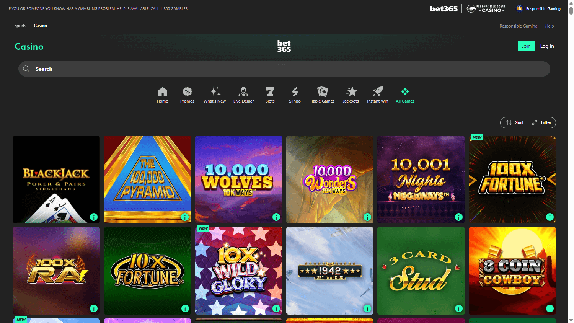Image resolution: width=574 pixels, height=323 pixels.
Task: Select the Slots category icon
Action: [270, 92]
